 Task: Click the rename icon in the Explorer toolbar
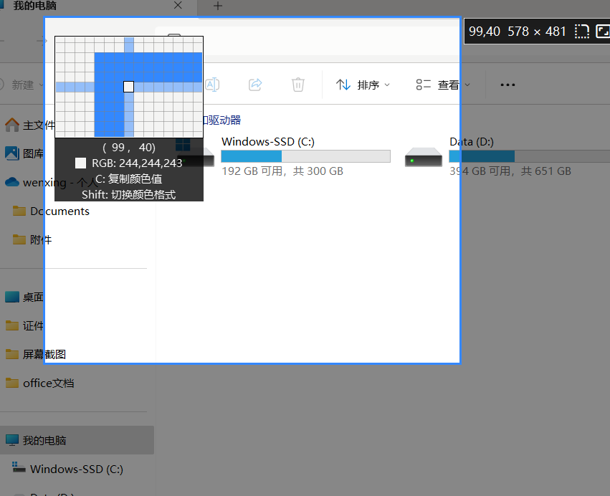tap(212, 85)
